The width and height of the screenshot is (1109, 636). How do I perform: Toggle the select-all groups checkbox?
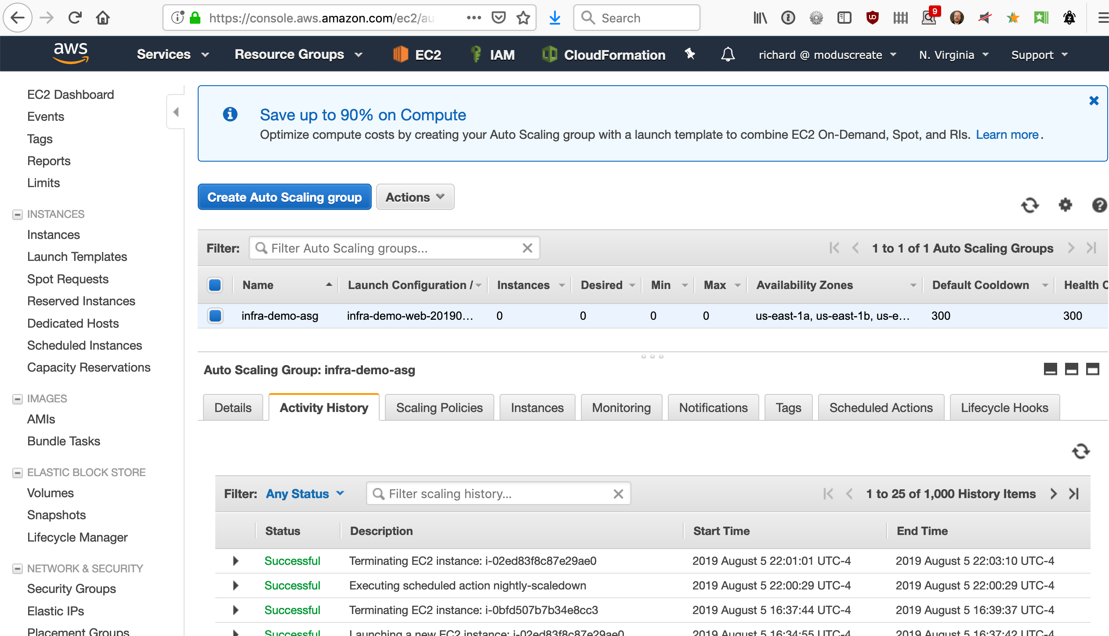pos(215,285)
